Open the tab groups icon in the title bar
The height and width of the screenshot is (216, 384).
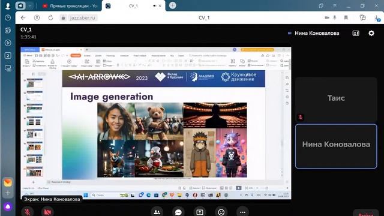pos(321,5)
